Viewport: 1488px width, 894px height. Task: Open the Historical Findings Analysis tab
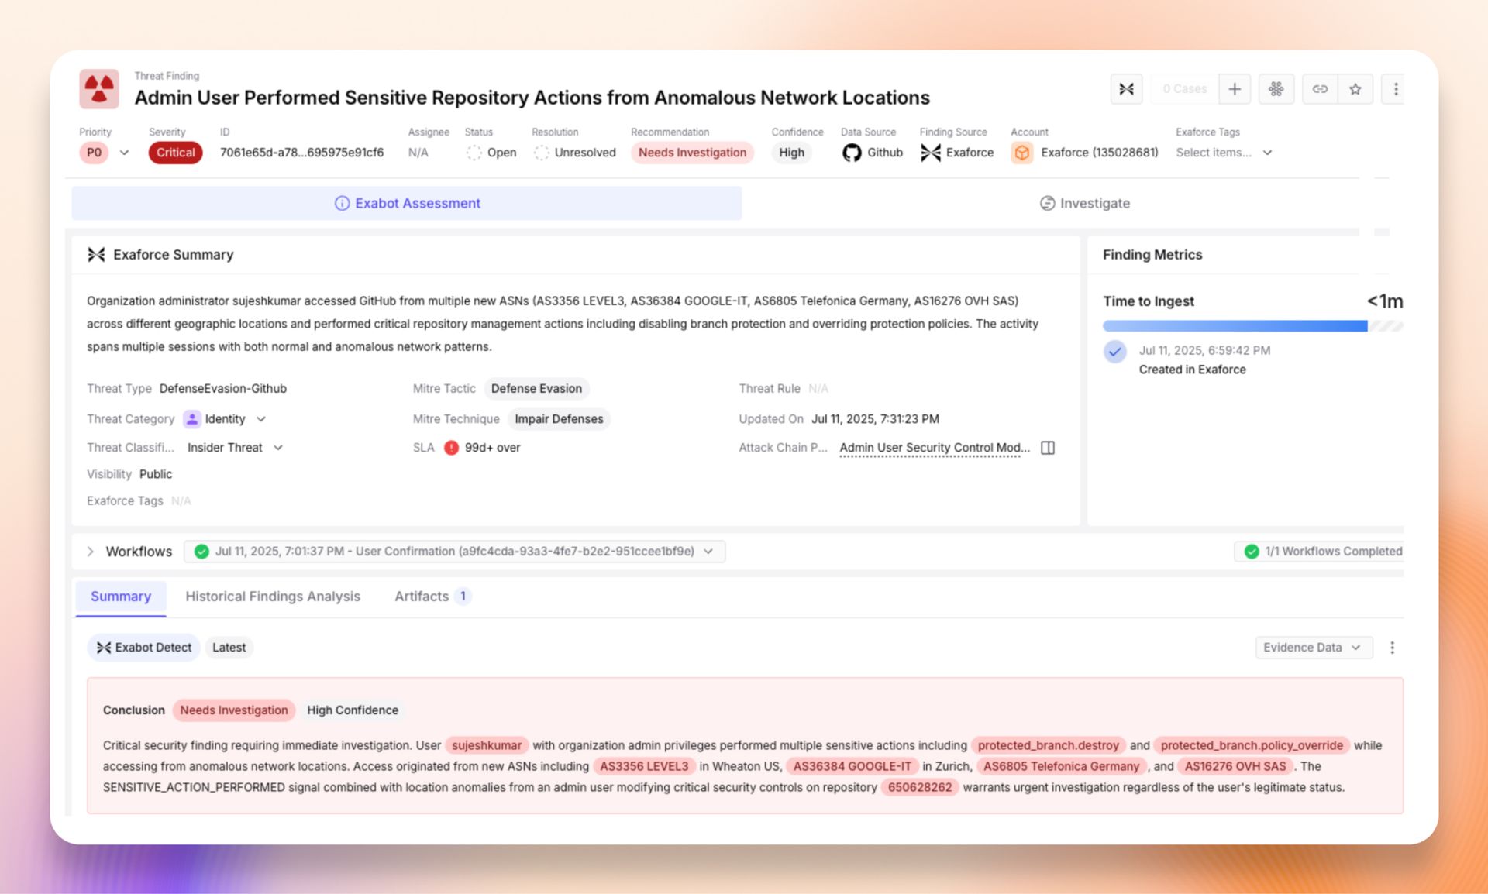273,597
